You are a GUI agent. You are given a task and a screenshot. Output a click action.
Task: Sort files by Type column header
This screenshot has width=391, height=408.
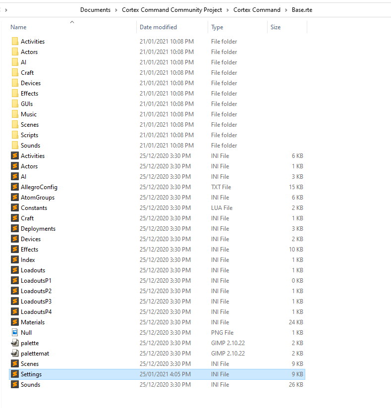click(x=217, y=27)
